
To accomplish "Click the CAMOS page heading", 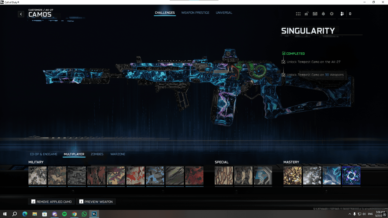I will tap(40, 15).
